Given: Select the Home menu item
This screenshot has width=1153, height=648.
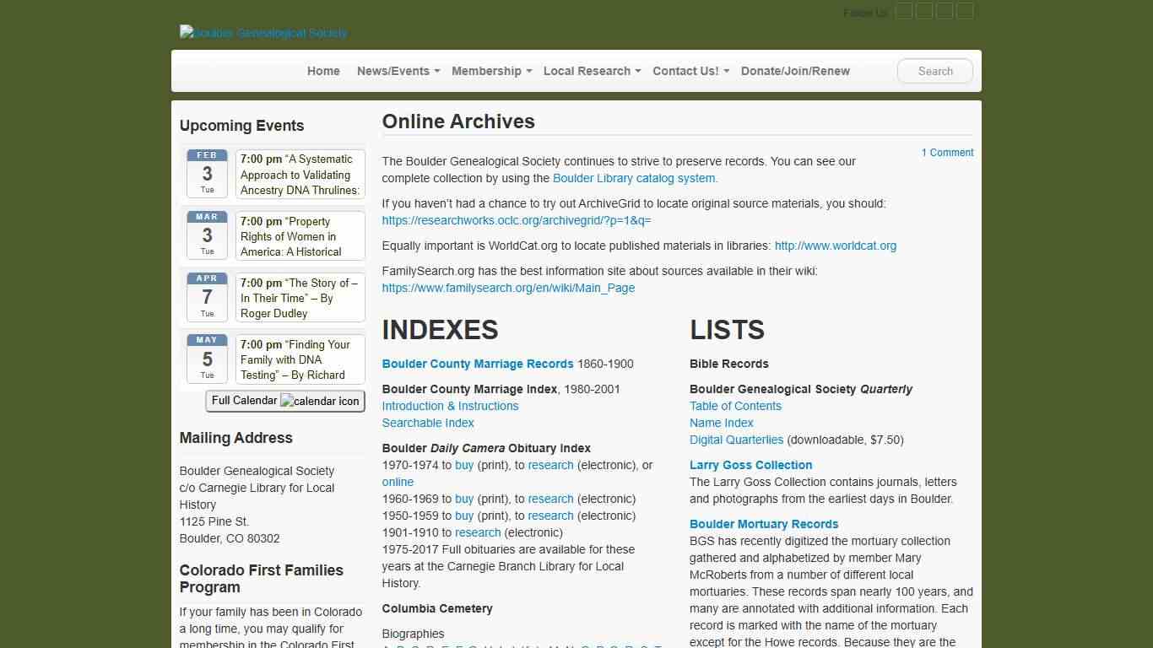Looking at the screenshot, I should [323, 71].
